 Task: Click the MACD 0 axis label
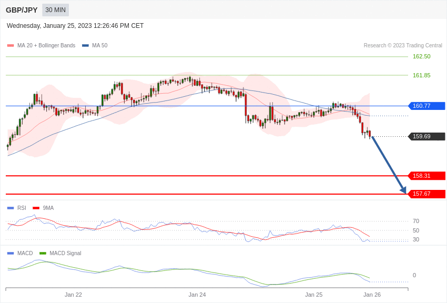pyautogui.click(x=414, y=275)
